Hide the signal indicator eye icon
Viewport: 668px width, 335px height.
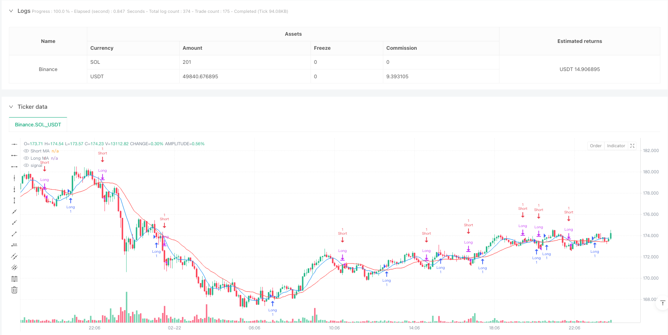27,165
